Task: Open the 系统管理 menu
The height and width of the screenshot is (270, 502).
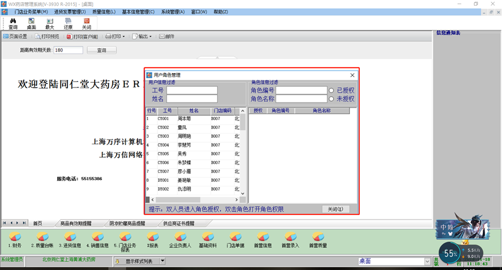Action: click(x=173, y=12)
